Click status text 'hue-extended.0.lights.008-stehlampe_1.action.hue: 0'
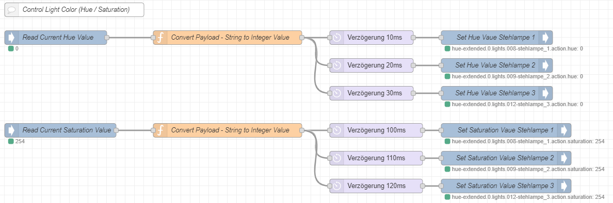This screenshot has width=613, height=203. [x=517, y=49]
